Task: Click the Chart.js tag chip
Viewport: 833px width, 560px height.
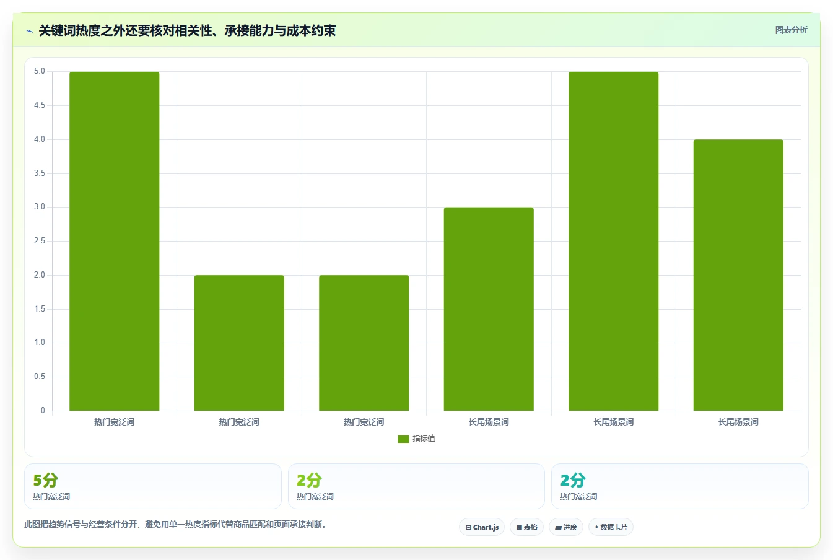Action: pyautogui.click(x=482, y=527)
